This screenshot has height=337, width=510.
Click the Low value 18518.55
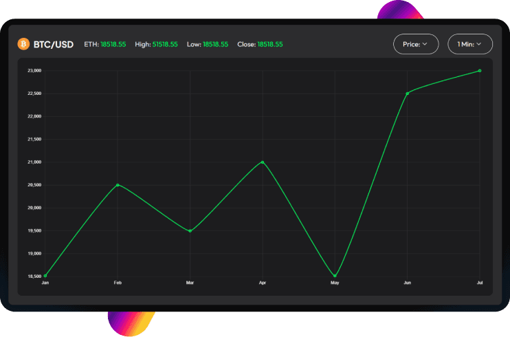coord(216,44)
